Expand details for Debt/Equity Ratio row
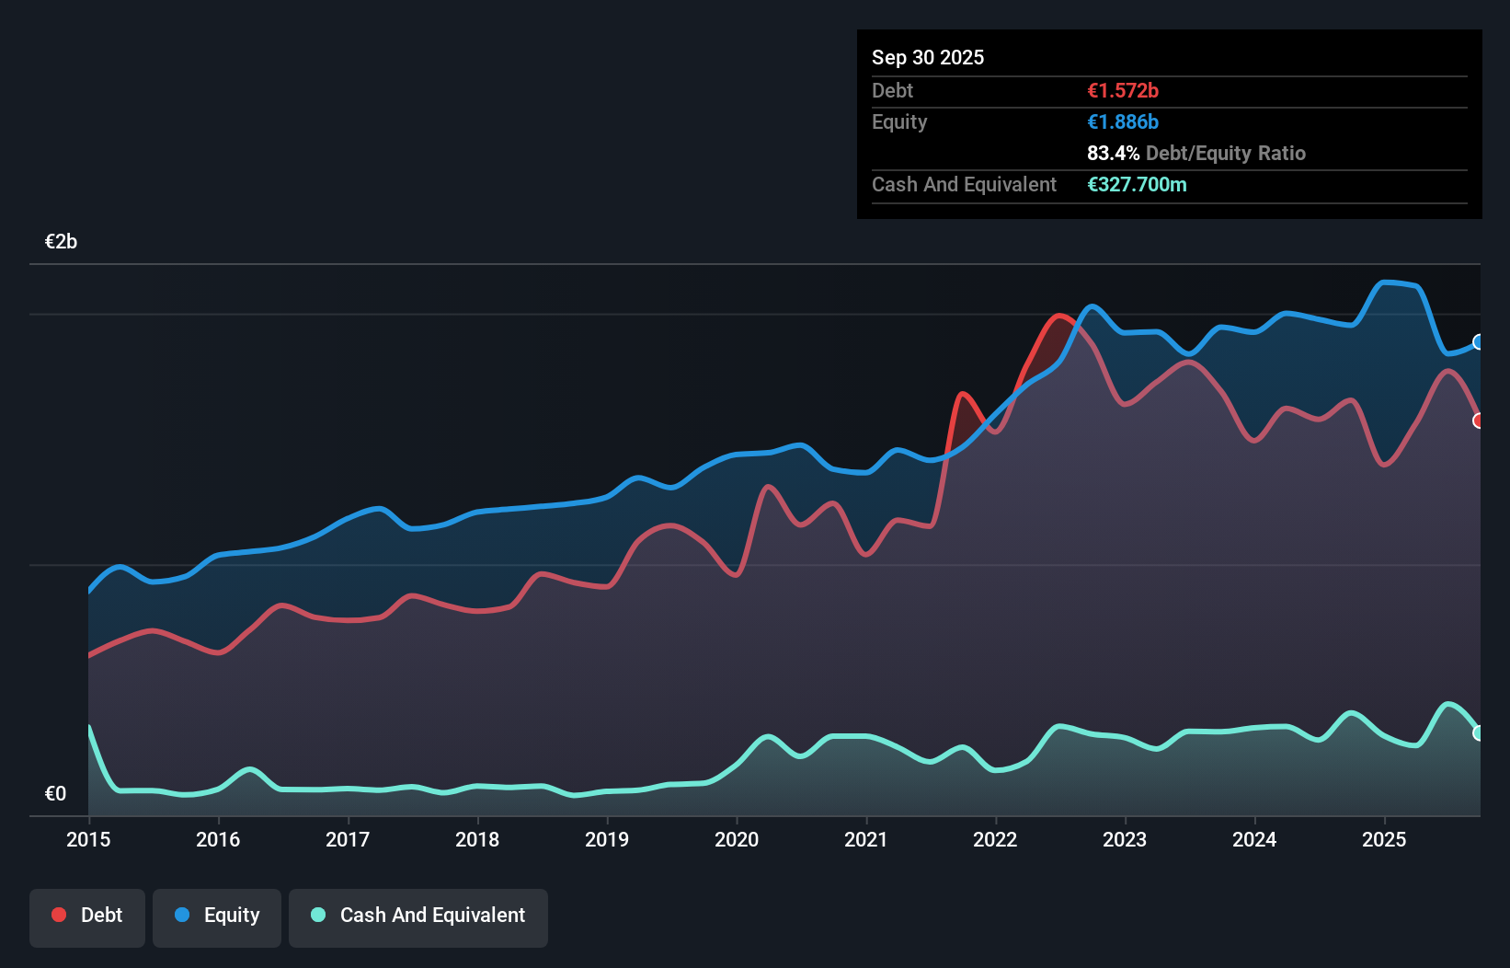The height and width of the screenshot is (968, 1510). coord(1196,153)
